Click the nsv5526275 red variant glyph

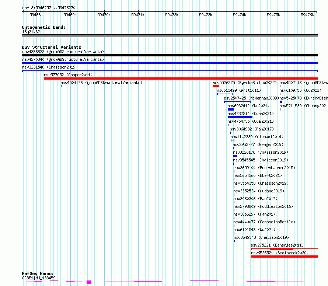pyautogui.click(x=216, y=86)
